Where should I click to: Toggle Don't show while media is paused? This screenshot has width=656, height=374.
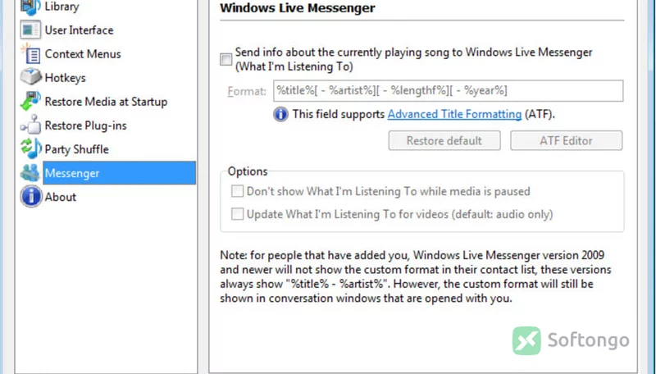coord(237,191)
